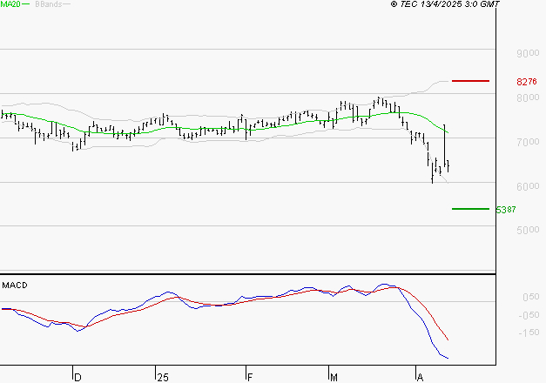Viewport: 546px width, 383px height.
Task: Select the 8276 resistance price label
Action: [x=526, y=82]
